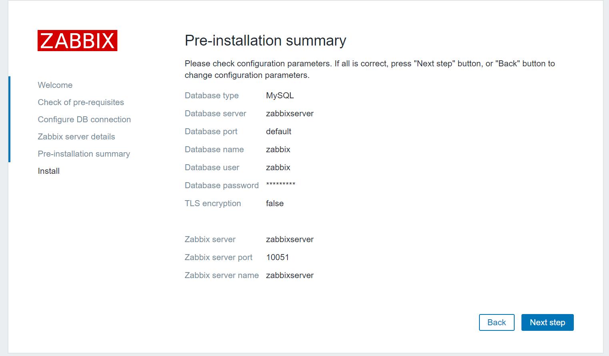Click the MySQL database type value
This screenshot has height=356, width=609.
point(280,95)
